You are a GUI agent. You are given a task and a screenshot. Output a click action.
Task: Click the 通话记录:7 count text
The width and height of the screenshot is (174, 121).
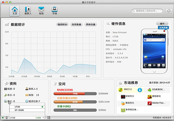point(34,101)
